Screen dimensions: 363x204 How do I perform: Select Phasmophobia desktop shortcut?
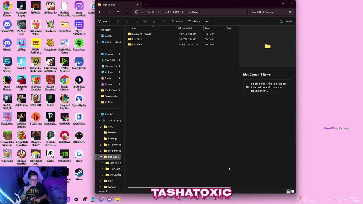coord(50,119)
